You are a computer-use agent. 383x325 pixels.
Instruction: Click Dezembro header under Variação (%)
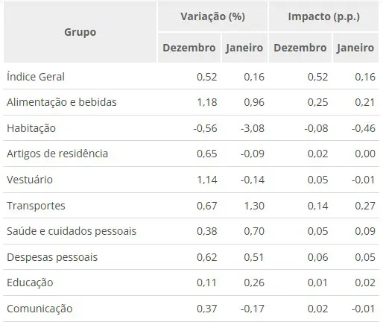[x=189, y=48]
